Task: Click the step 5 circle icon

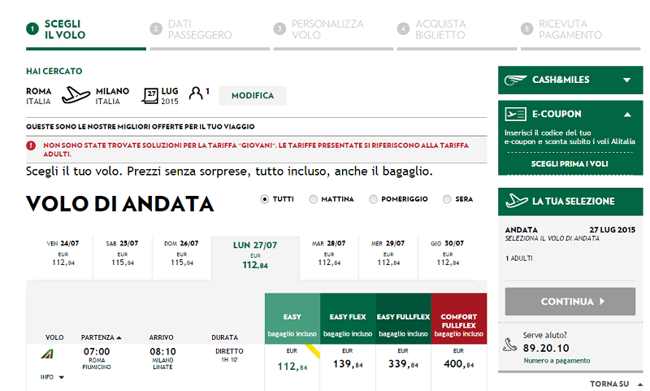Action: pyautogui.click(x=526, y=29)
